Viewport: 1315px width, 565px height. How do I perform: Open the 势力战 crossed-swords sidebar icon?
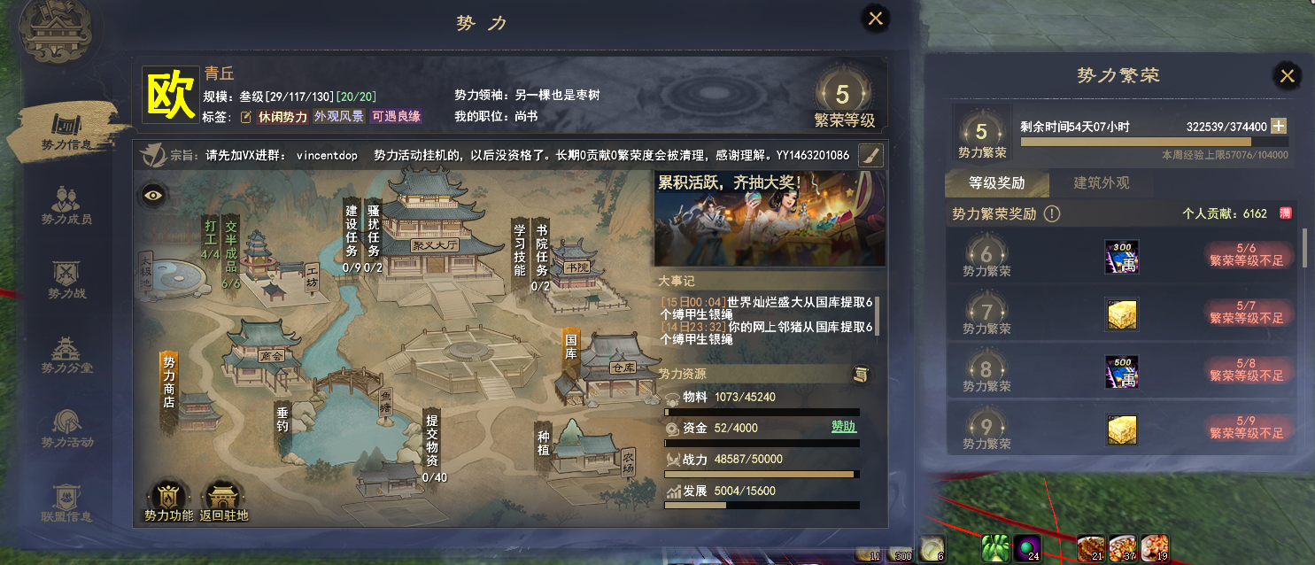67,279
